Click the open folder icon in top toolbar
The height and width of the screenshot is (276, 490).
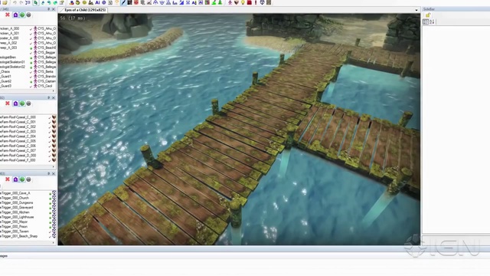5,2
